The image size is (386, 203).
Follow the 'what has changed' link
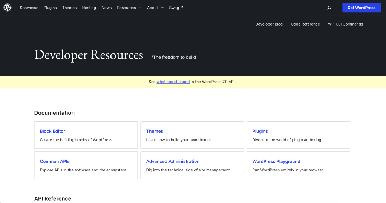[x=173, y=82]
